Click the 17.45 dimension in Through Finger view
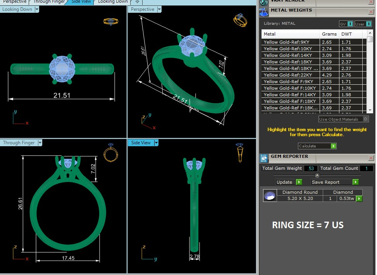 tap(68, 258)
